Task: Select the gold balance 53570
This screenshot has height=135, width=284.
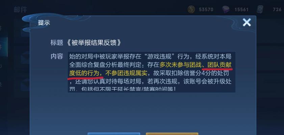Action: tap(206, 9)
